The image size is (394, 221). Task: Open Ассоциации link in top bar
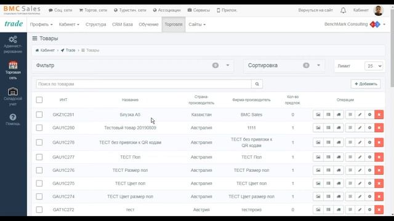[x=167, y=10]
